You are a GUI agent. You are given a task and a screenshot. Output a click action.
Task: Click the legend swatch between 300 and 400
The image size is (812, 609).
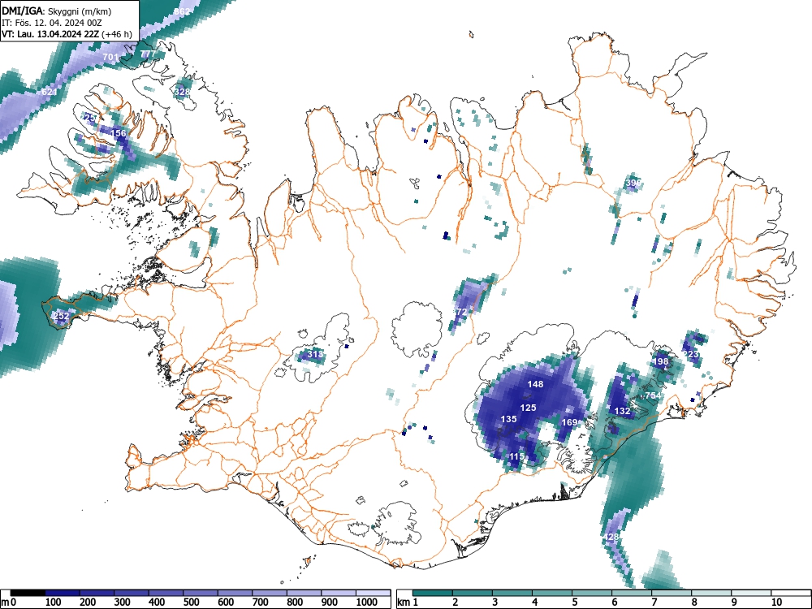point(132,593)
